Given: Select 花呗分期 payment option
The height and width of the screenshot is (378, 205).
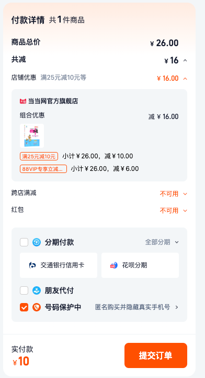Looking at the screenshot, I should (x=140, y=265).
